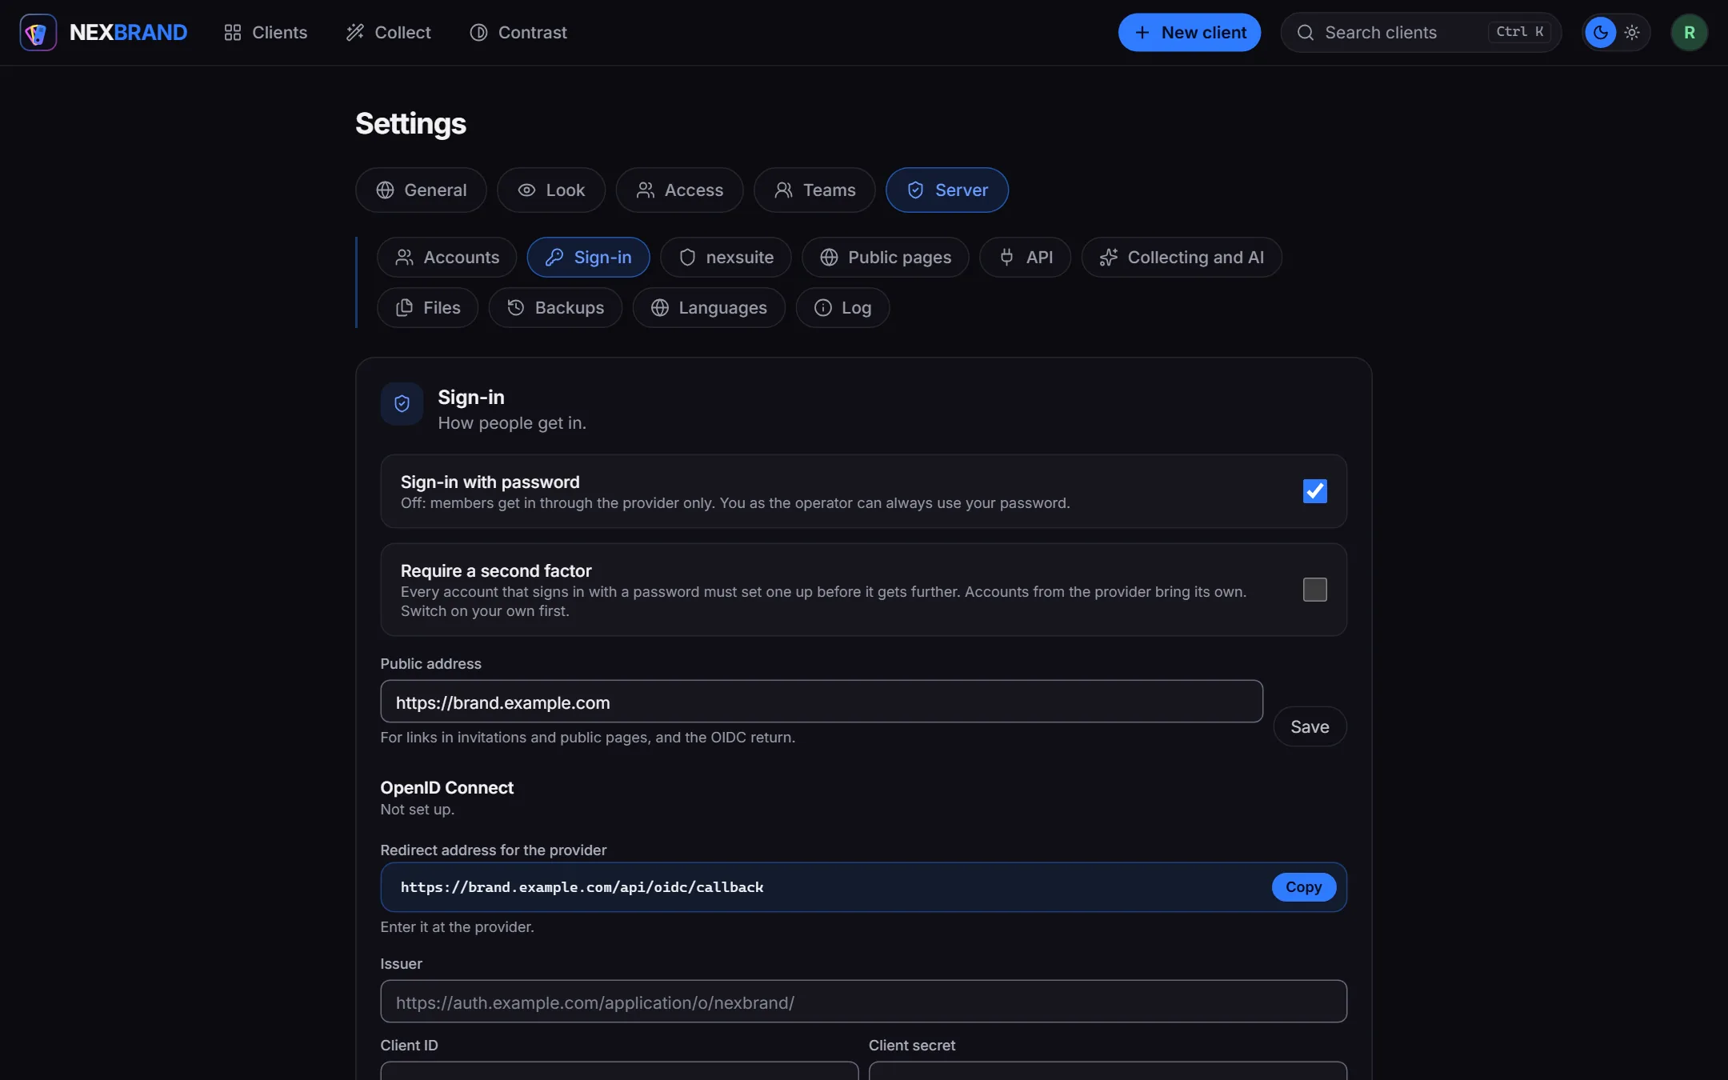The image size is (1728, 1080).
Task: Click the NexBrand logo icon
Action: [38, 33]
